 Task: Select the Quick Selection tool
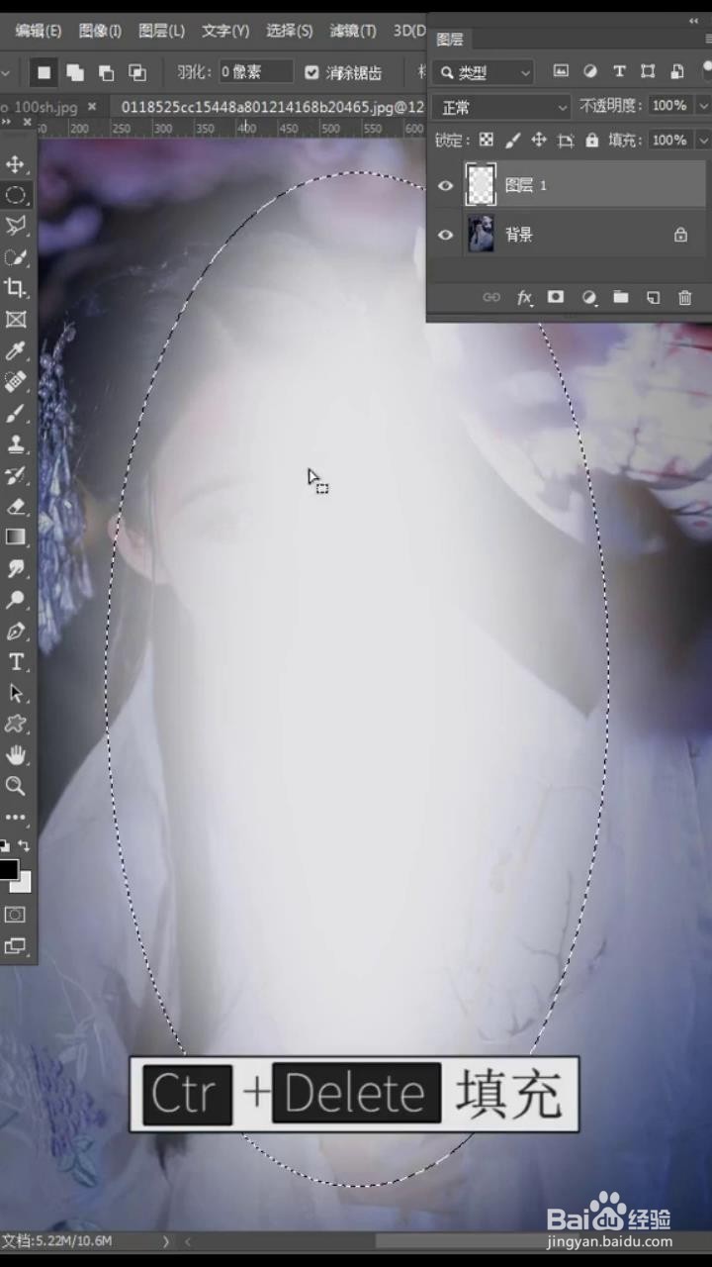(16, 256)
